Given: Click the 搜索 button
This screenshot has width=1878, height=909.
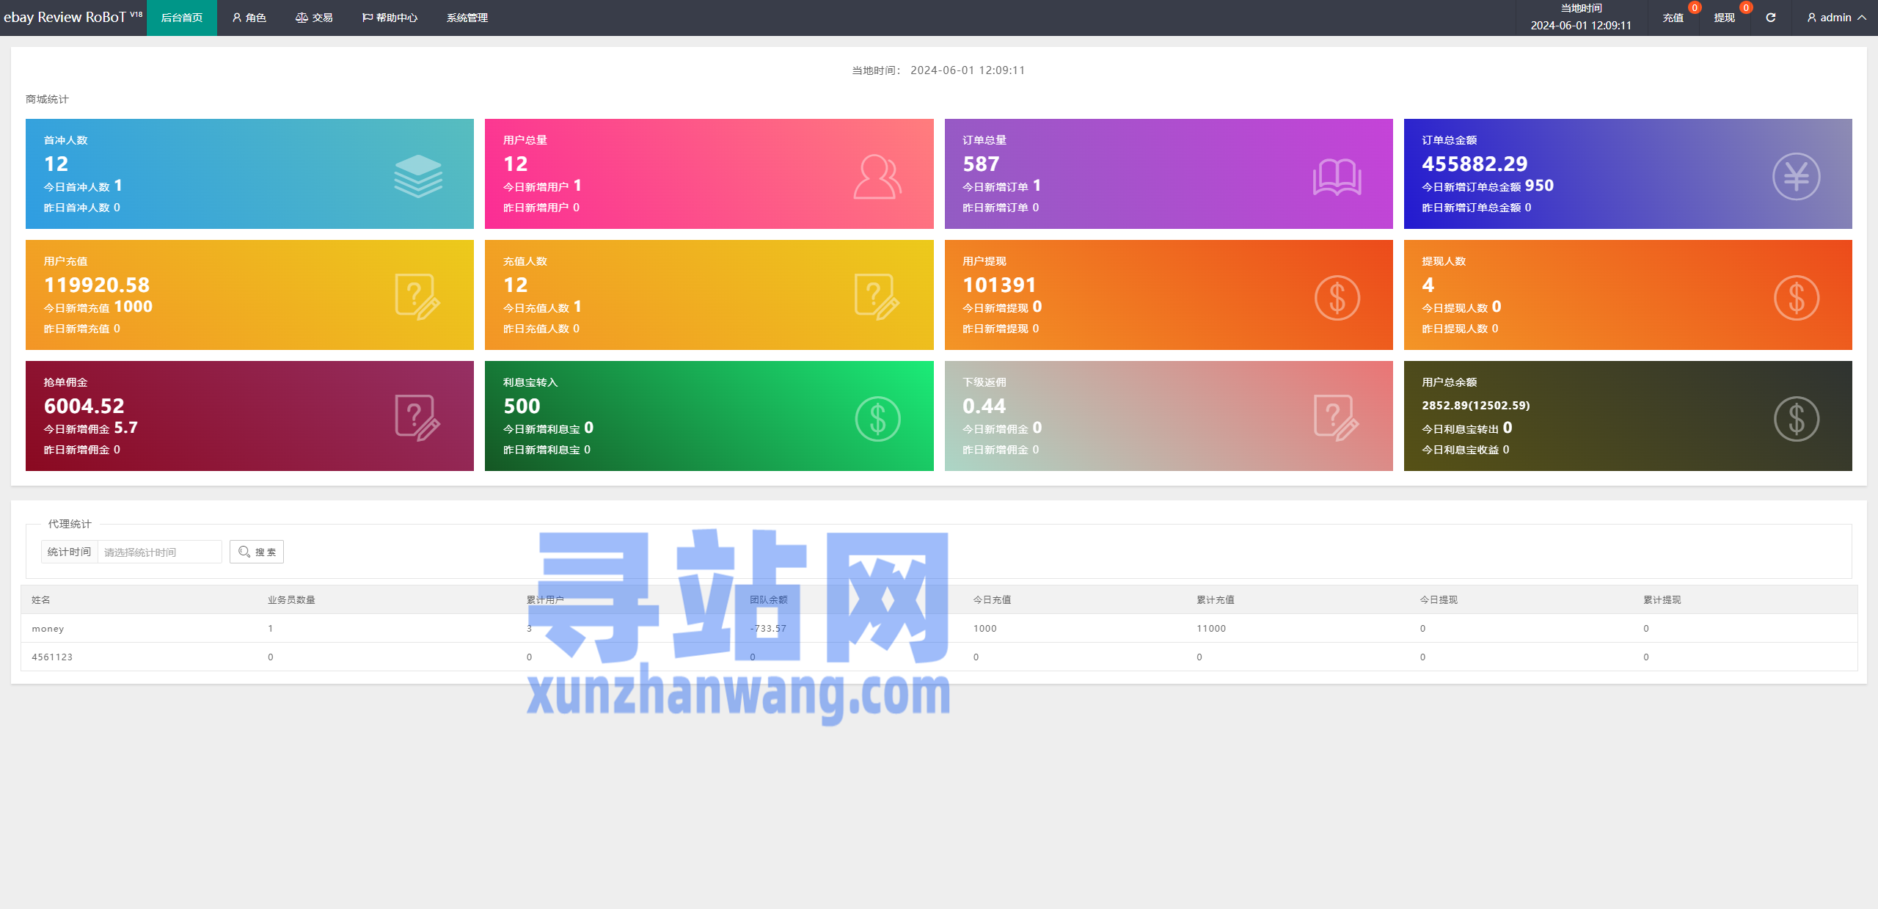Looking at the screenshot, I should click(257, 552).
